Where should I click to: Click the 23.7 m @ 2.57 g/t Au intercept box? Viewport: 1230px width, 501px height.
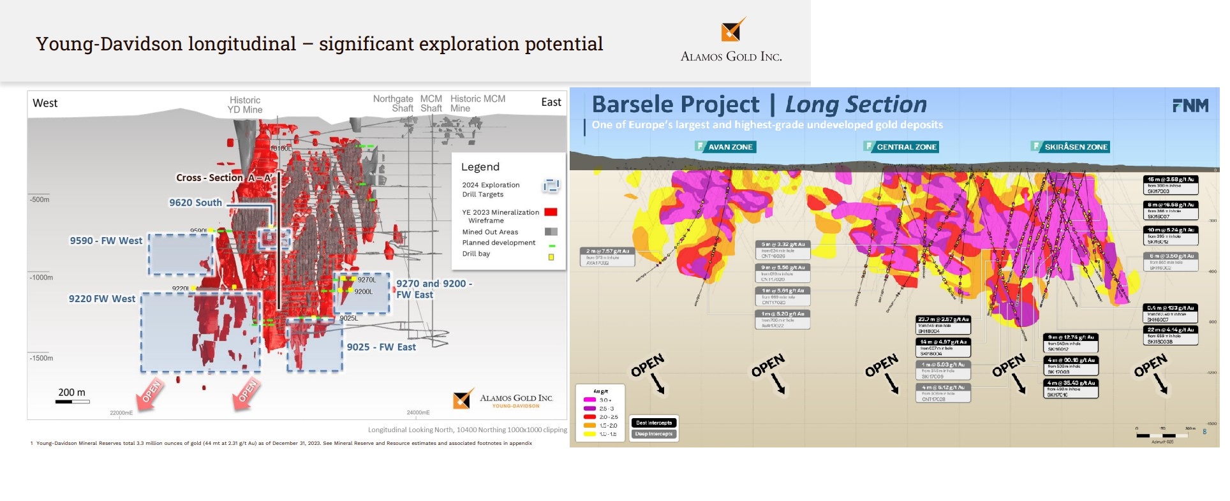[x=944, y=325]
